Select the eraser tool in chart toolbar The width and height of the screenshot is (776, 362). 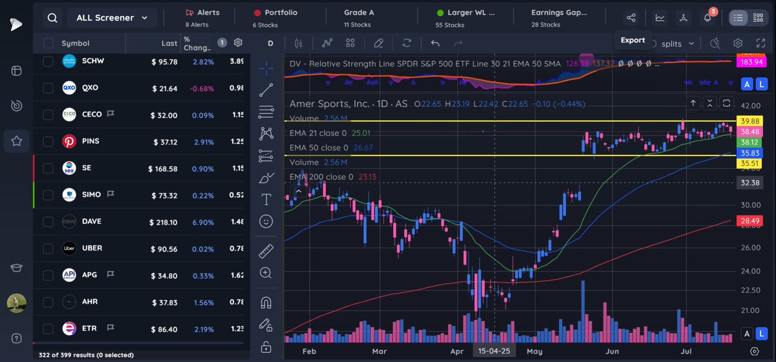(x=379, y=43)
